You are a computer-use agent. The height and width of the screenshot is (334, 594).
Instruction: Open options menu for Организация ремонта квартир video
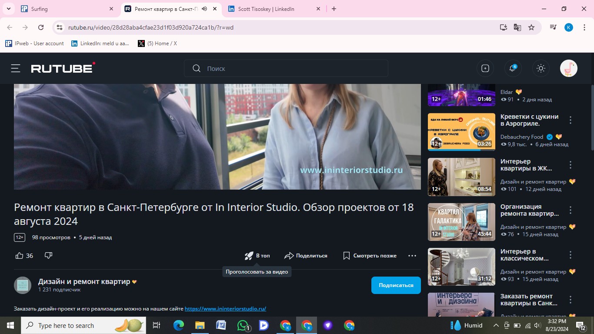pyautogui.click(x=571, y=210)
